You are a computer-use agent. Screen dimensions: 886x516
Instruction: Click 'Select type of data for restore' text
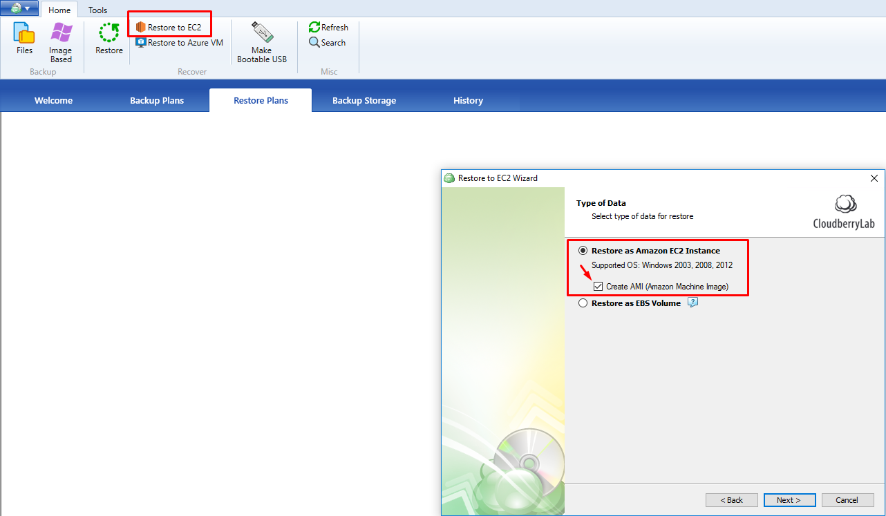[642, 216]
